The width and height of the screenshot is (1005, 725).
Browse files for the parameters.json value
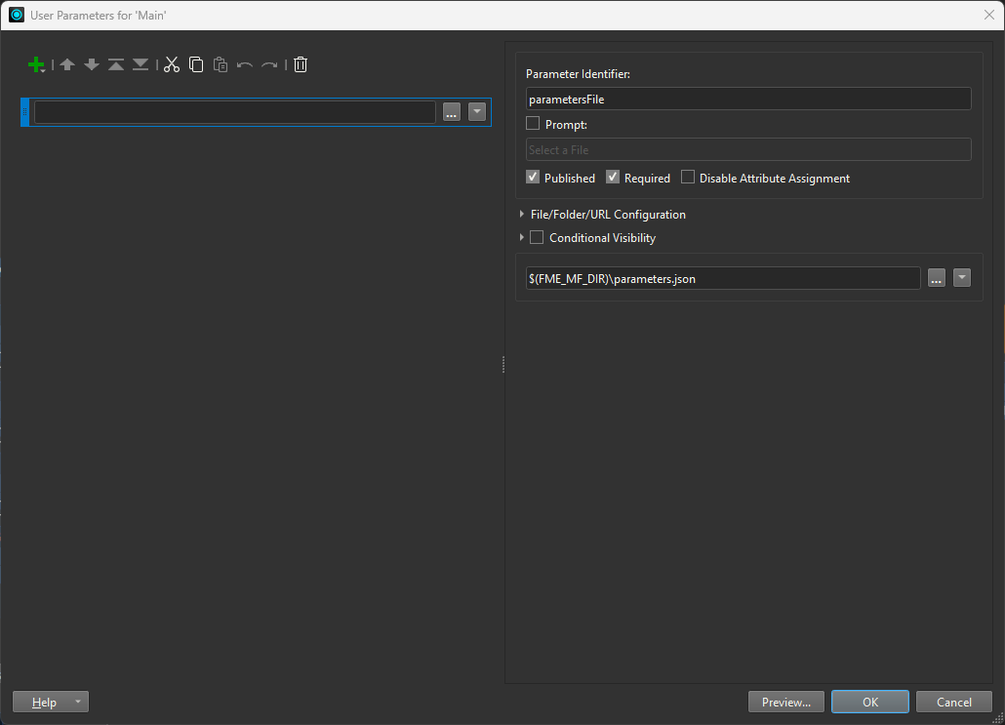click(936, 277)
